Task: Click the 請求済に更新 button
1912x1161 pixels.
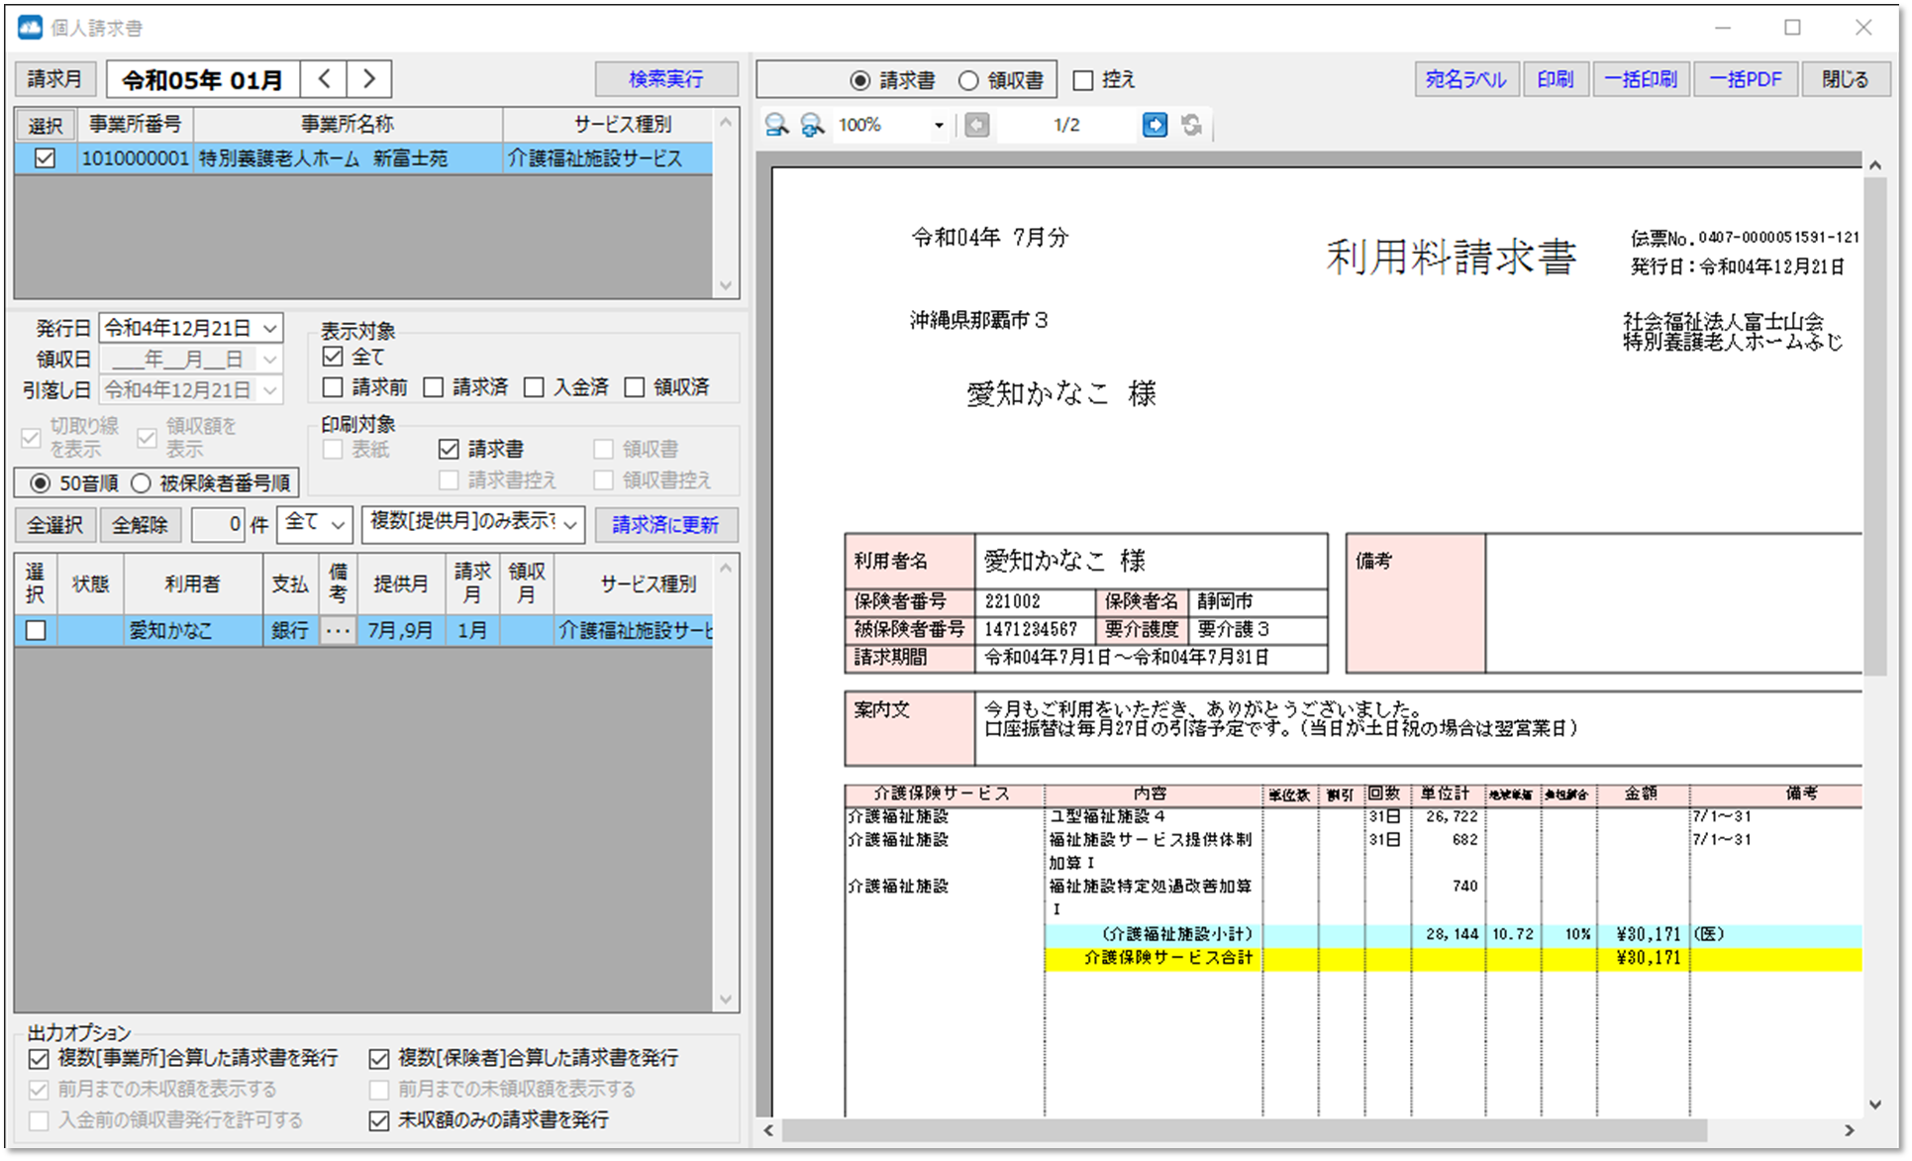Action: (x=665, y=524)
